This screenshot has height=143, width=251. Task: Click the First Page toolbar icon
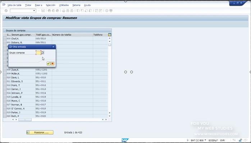point(78,11)
